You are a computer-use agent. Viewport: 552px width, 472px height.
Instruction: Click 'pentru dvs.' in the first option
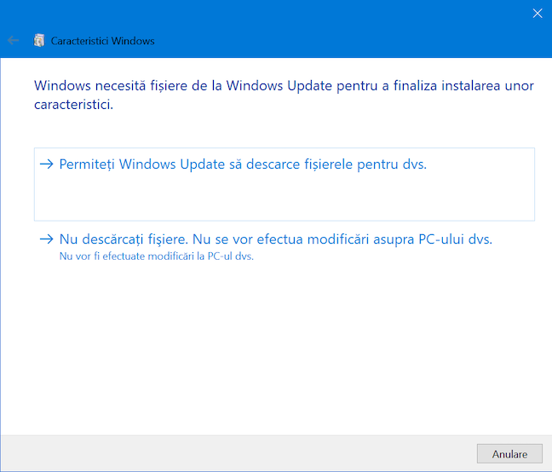point(392,164)
